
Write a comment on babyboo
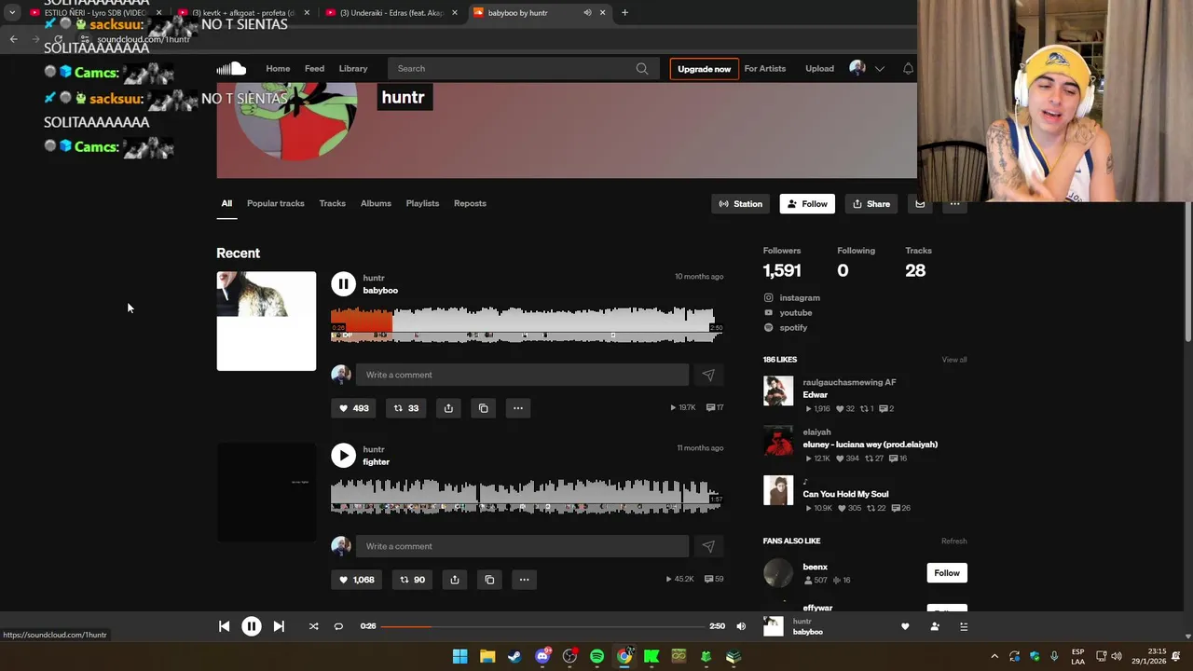click(522, 375)
